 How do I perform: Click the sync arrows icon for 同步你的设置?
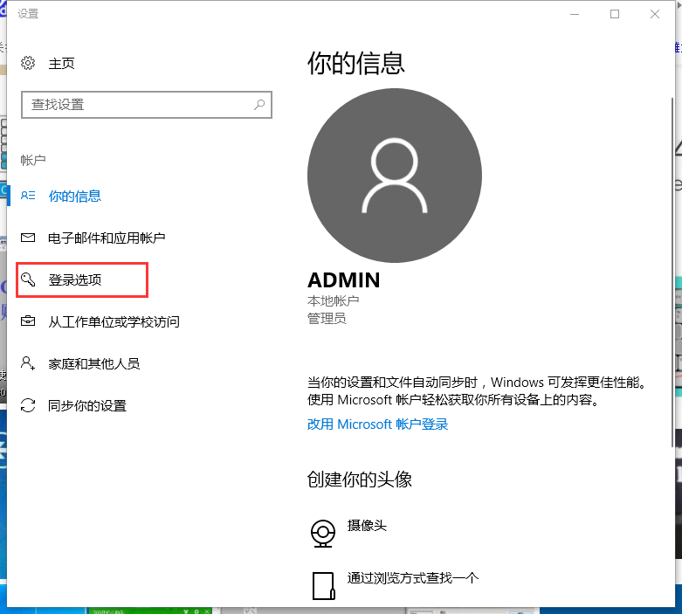pos(28,405)
